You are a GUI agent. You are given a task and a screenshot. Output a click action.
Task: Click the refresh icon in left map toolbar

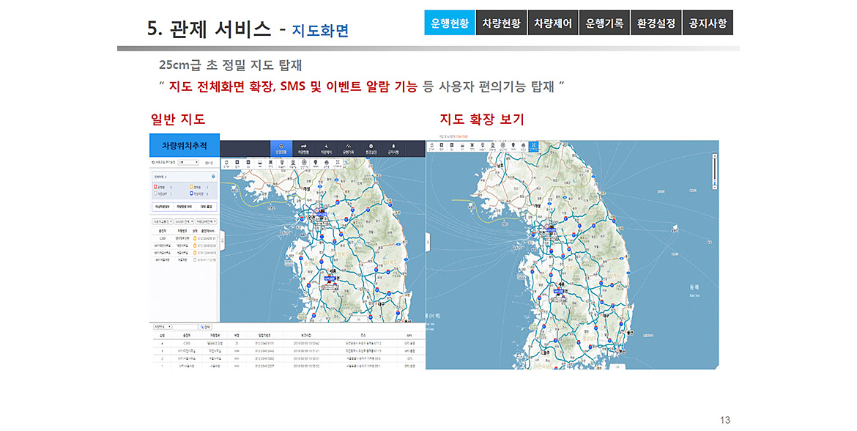coord(227,164)
